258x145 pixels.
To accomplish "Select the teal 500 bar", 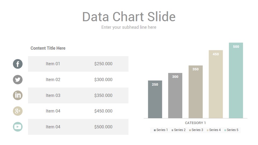I will point(236,80).
